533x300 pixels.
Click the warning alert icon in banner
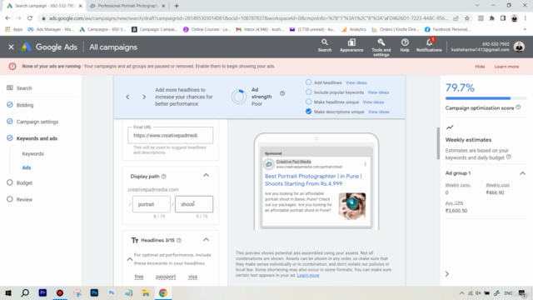tap(12, 67)
